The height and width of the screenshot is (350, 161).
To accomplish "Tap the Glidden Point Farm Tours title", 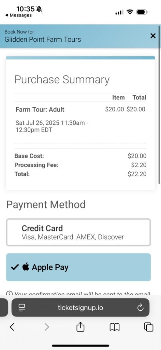I will (43, 40).
